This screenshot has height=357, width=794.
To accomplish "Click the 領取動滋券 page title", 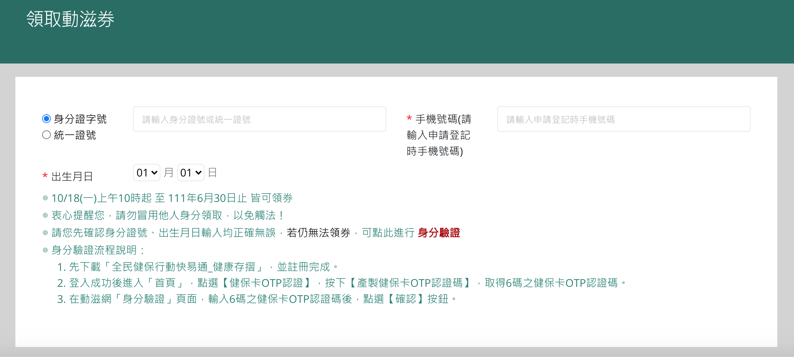I will [x=70, y=19].
